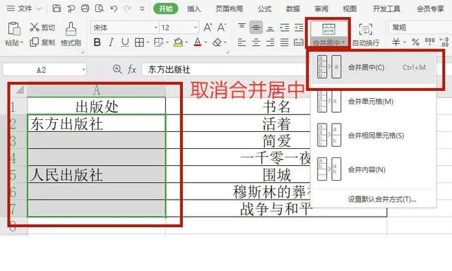This screenshot has height=271, width=452.
Task: Switch to the 公式 (Formulas) tab
Action: click(265, 9)
